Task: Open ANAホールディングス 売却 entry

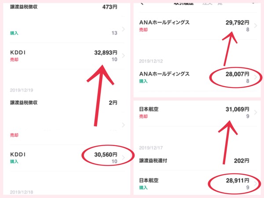Action: [164, 22]
